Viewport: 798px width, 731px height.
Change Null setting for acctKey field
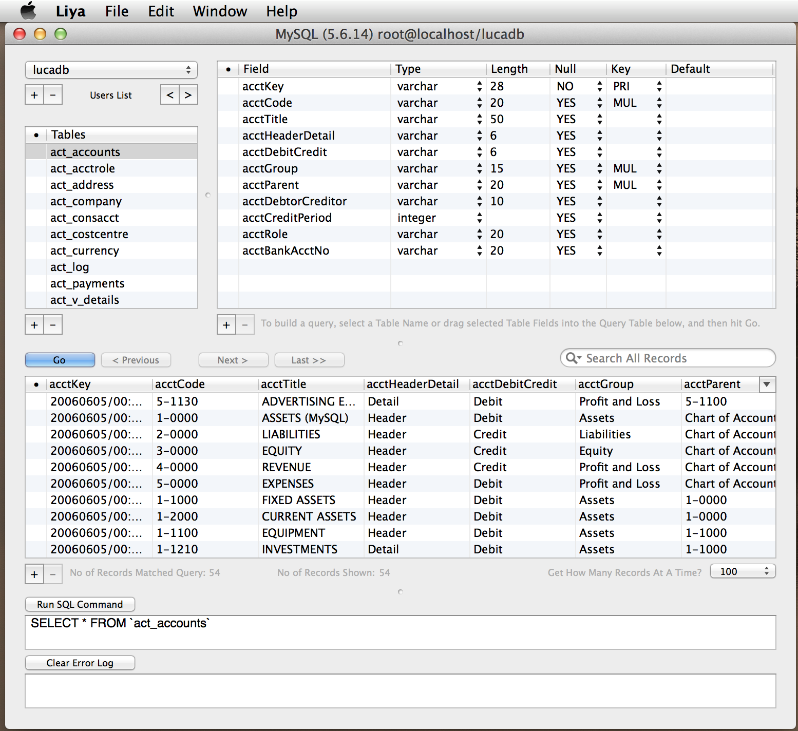[x=599, y=86]
